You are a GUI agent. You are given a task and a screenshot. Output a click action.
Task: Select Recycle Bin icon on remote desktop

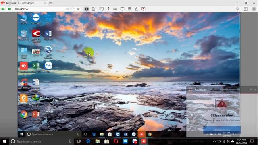coord(24,35)
